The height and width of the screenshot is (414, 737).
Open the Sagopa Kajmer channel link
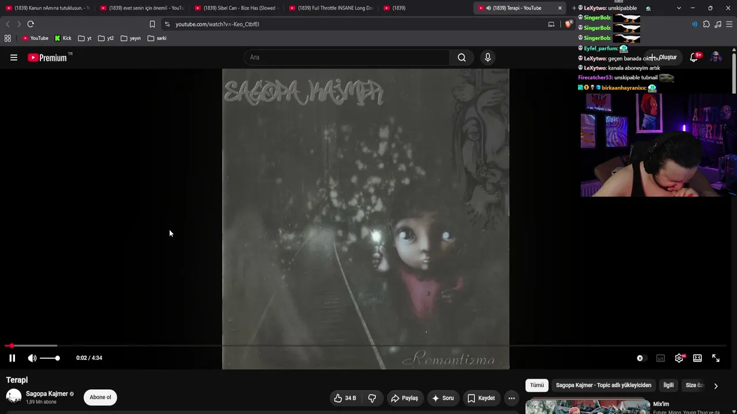[47, 394]
